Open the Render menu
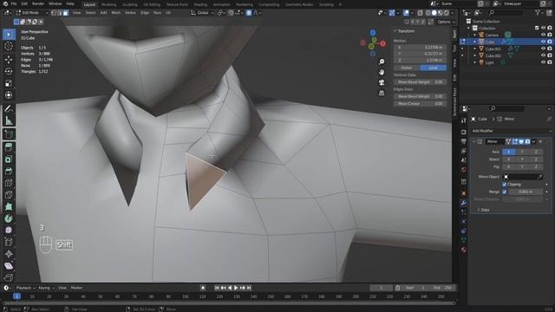This screenshot has width=555, height=312. (37, 3)
